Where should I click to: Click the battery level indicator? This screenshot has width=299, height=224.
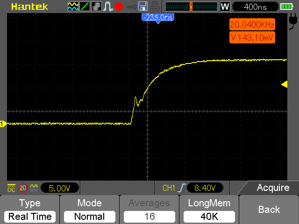(x=286, y=7)
